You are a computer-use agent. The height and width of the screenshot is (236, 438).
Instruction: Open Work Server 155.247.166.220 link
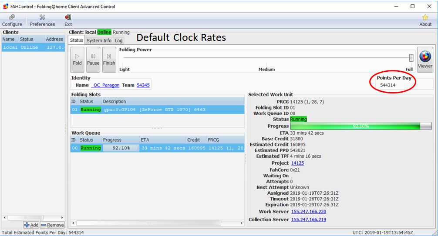click(x=308, y=212)
